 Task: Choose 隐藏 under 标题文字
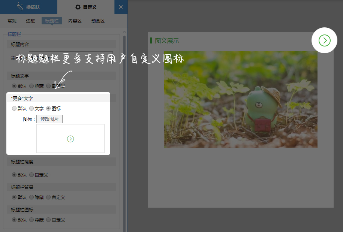[31, 86]
